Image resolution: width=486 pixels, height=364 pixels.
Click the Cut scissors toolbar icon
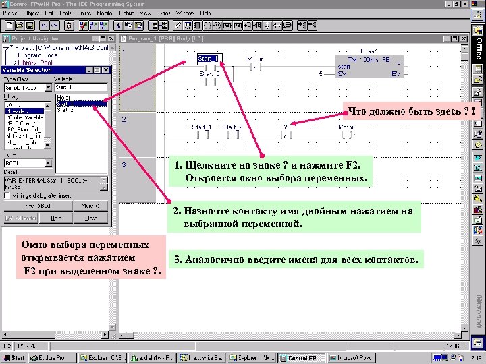tap(117, 26)
